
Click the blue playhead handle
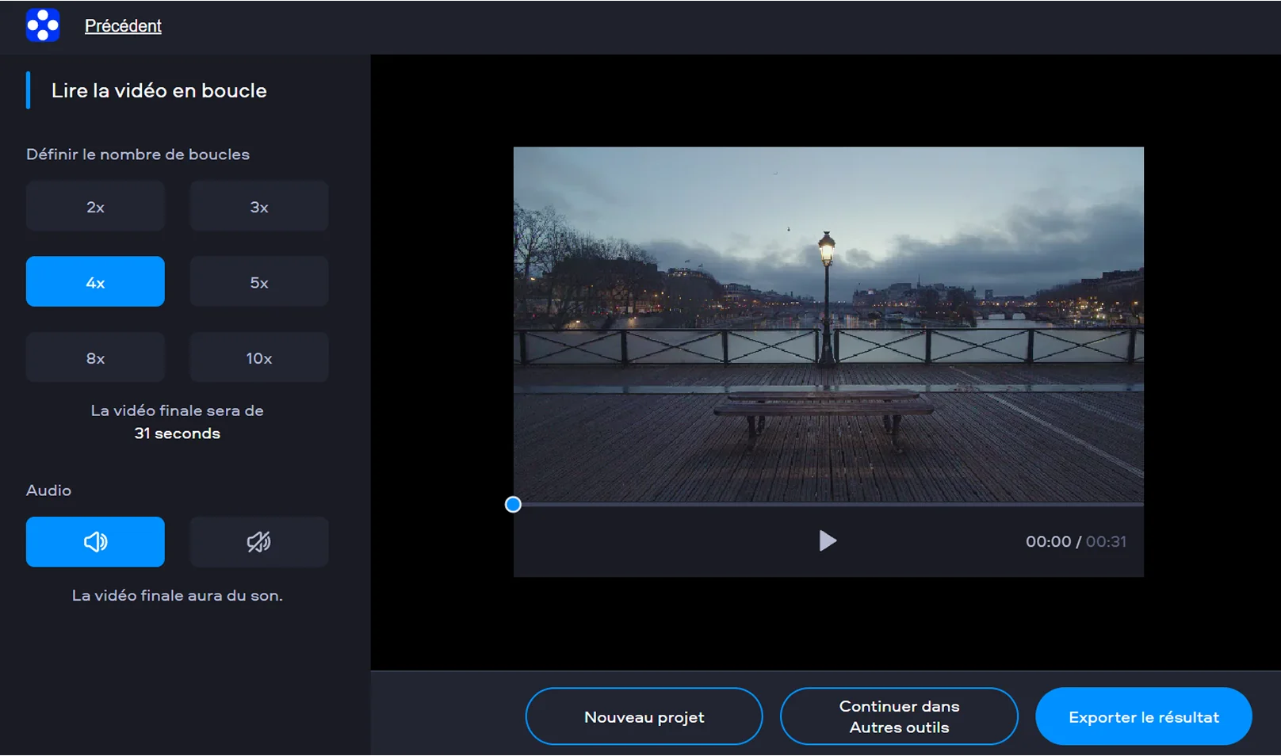513,505
